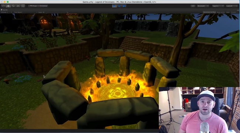Viewport: 240px width, 133px height.
Task: Select the Move tool
Action: [8, 6]
